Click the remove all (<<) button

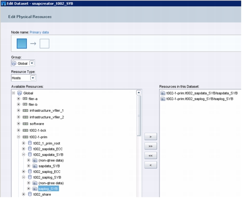pyautogui.click(x=151, y=156)
